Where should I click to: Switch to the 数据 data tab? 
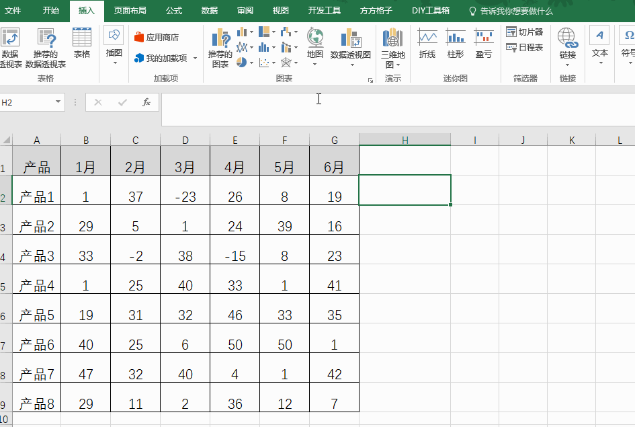pos(210,11)
